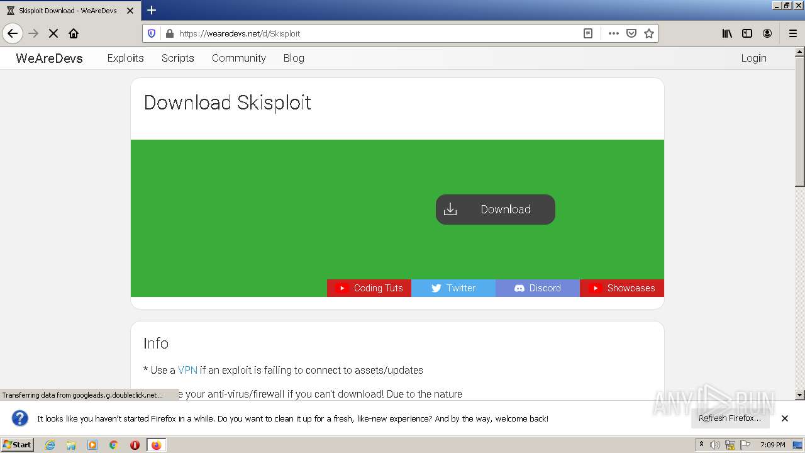
Task: Open the volume tray icon
Action: (x=715, y=445)
